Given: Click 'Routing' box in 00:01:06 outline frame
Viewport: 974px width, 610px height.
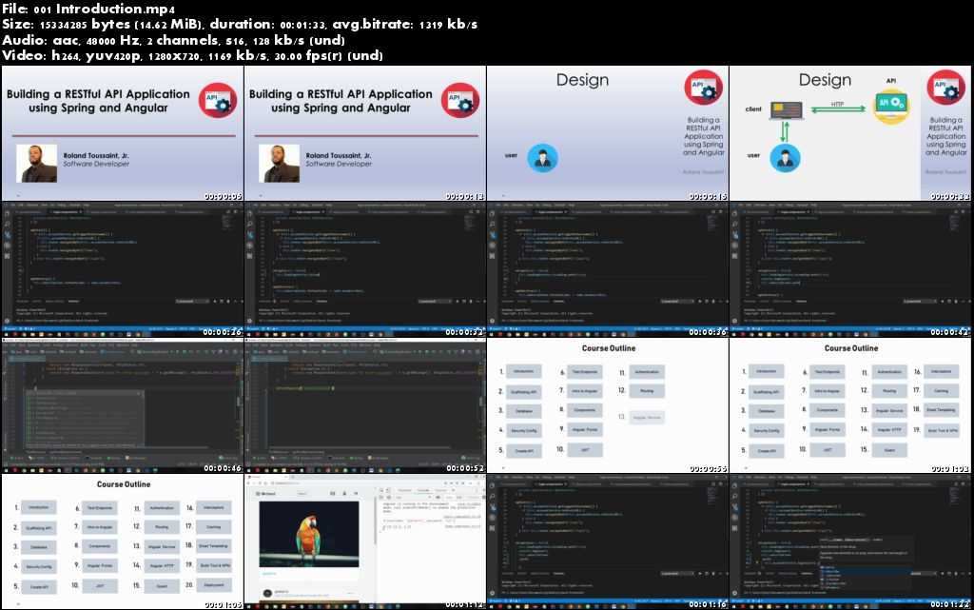Looking at the screenshot, I should point(162,527).
